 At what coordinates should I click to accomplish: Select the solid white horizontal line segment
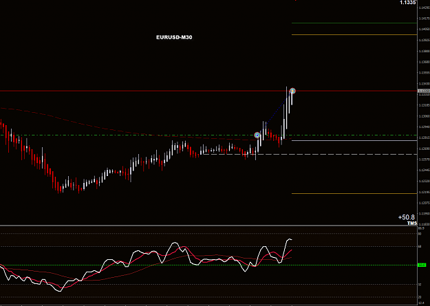[x=354, y=141]
